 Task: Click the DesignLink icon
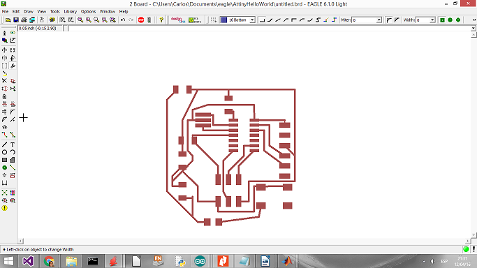pyautogui.click(x=178, y=20)
